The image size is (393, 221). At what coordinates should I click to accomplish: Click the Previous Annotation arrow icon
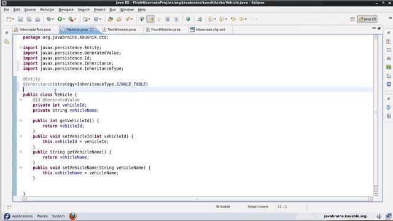221,19
